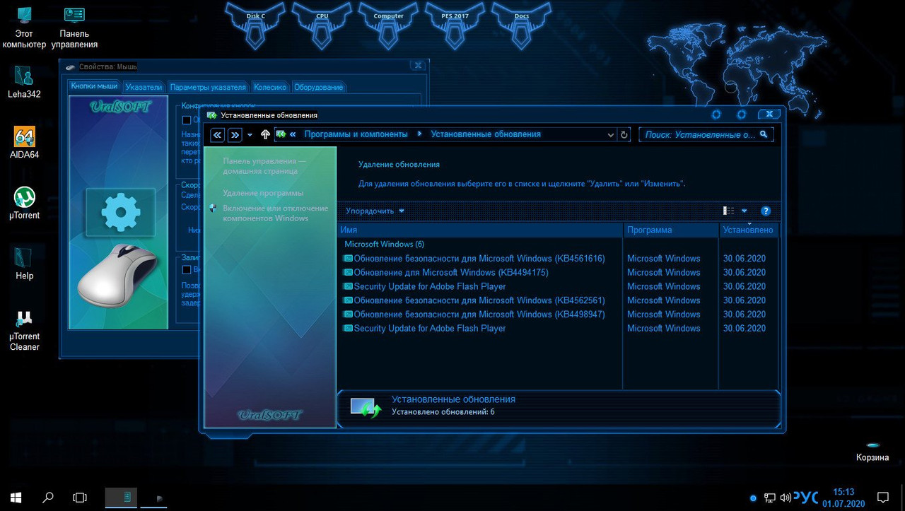Switch to Оборудование tab in Mouse Properties
Viewport: 905px width, 511px height.
pyautogui.click(x=318, y=87)
